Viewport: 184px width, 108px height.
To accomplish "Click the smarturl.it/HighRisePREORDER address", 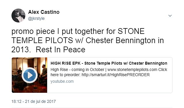I will [116, 75].
